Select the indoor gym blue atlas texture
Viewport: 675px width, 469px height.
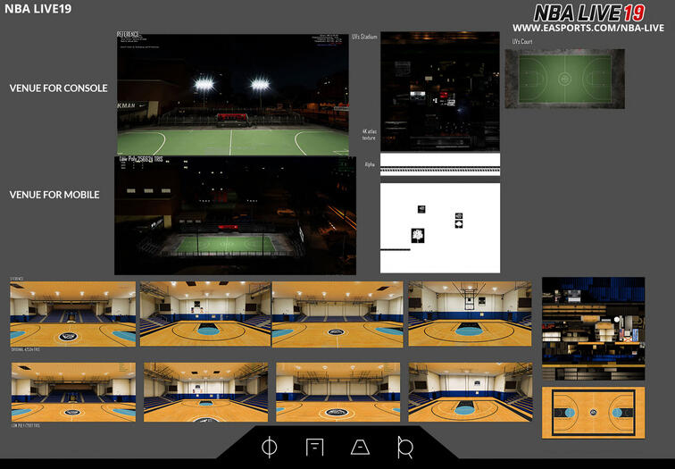(x=593, y=329)
